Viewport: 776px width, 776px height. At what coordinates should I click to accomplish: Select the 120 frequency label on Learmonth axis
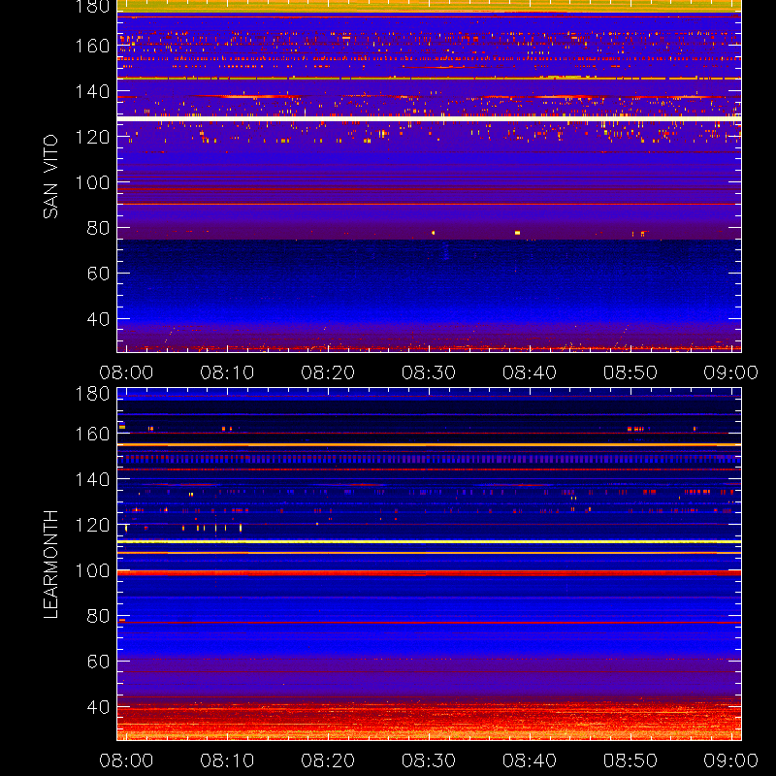coord(92,525)
